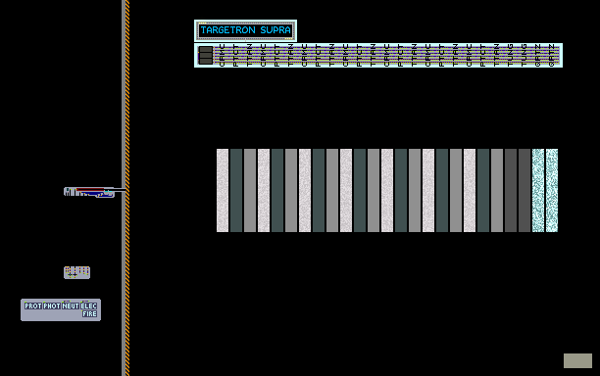Click the TARGETRON SUPRA title sign
This screenshot has width=600, height=376.
coord(245,30)
